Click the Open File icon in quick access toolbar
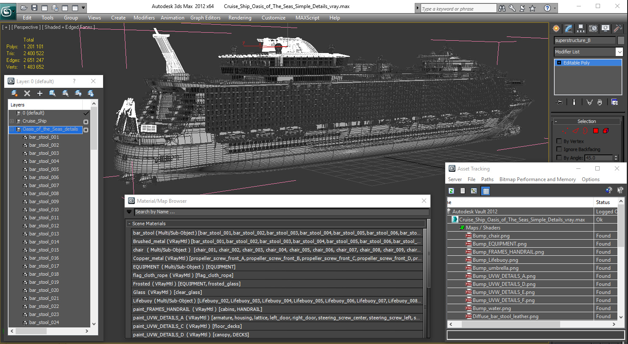 coord(24,8)
